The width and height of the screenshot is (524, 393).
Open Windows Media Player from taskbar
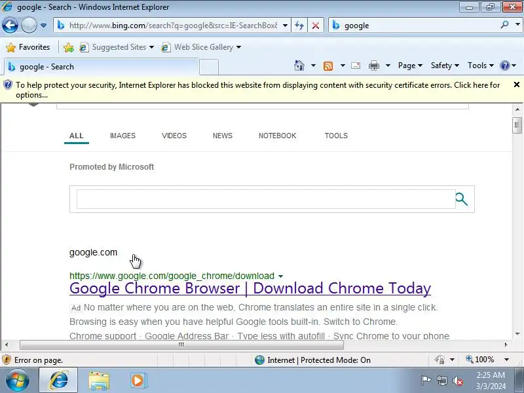[x=138, y=381]
